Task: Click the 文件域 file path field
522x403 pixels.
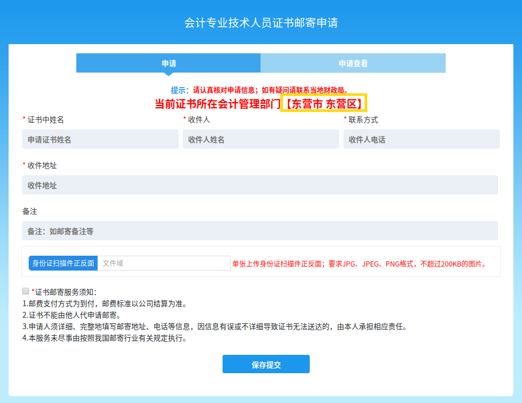Action: (x=163, y=263)
